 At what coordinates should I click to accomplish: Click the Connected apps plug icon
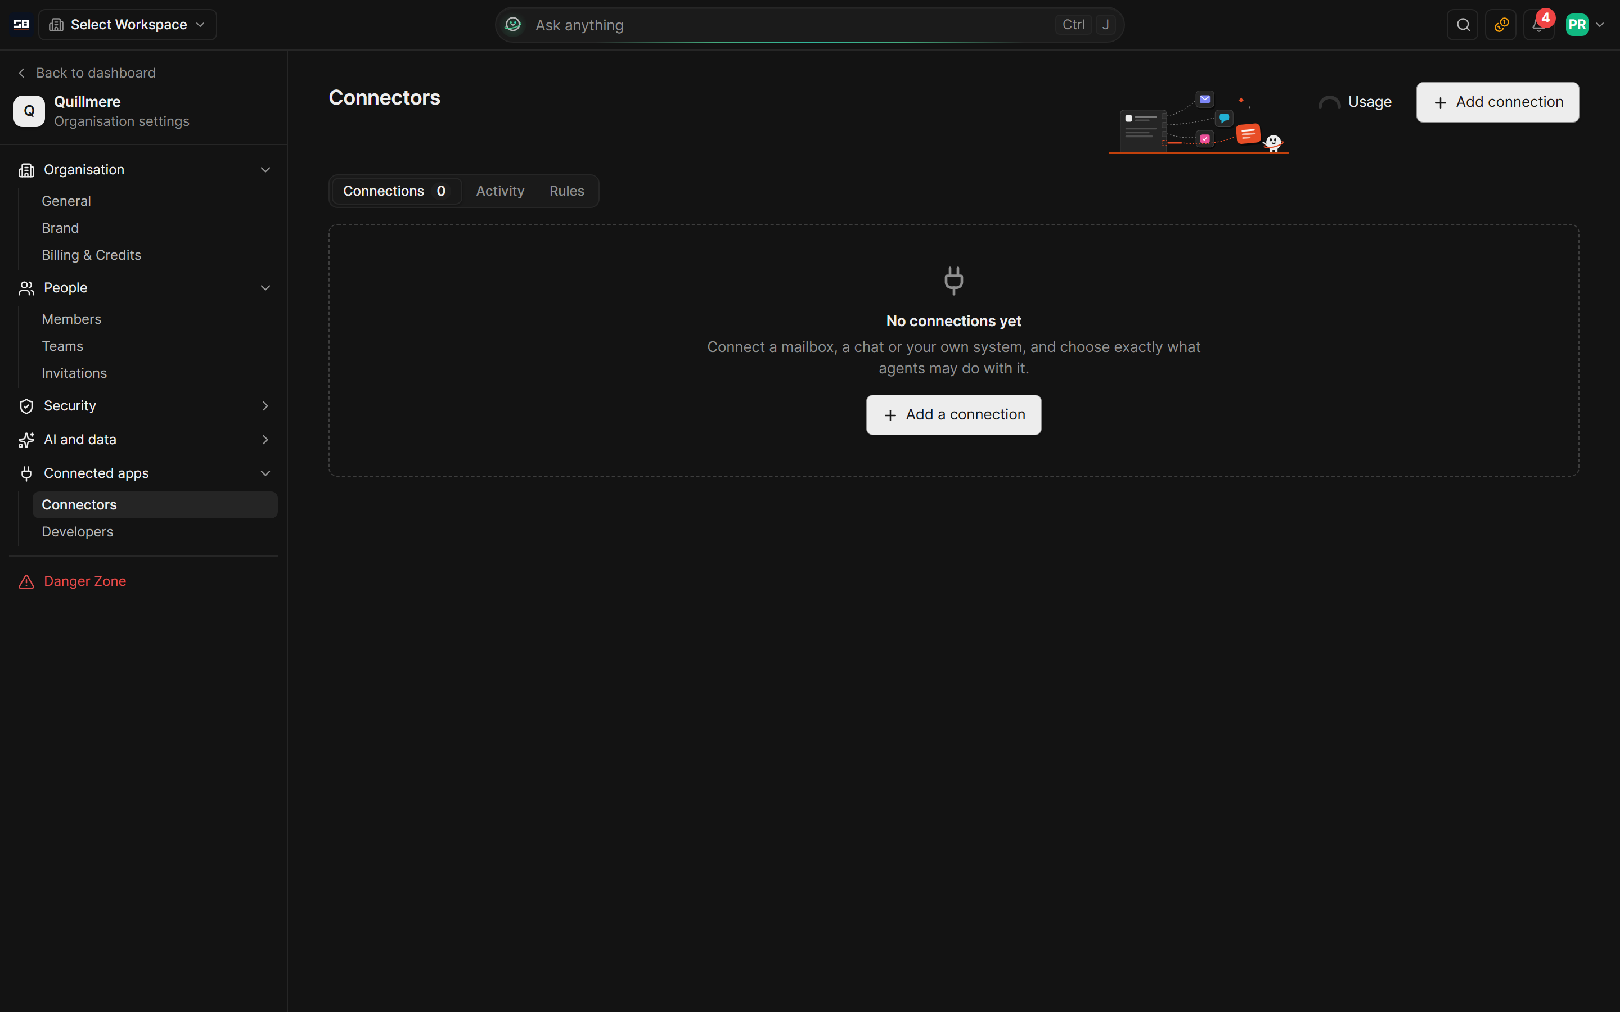coord(26,473)
